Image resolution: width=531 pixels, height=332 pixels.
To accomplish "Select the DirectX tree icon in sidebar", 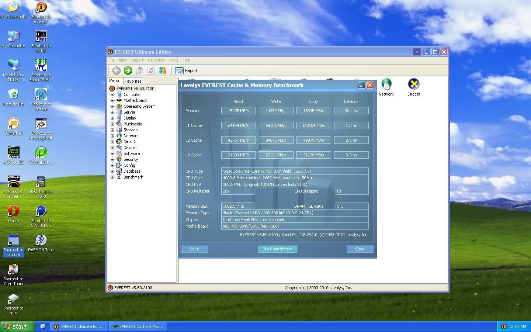I will click(x=119, y=142).
